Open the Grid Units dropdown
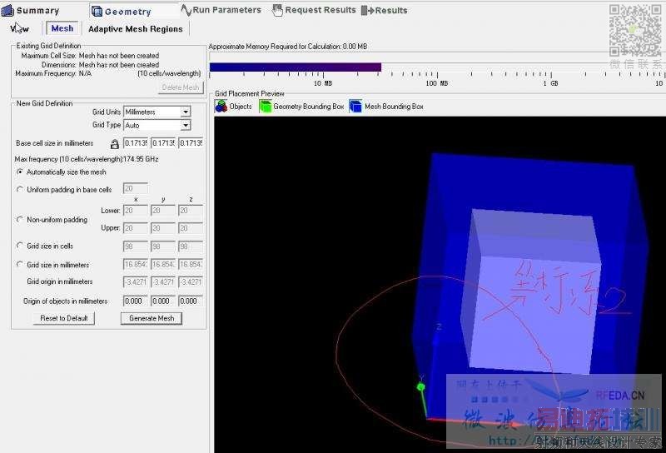Image resolution: width=666 pixels, height=453 pixels. [186, 112]
